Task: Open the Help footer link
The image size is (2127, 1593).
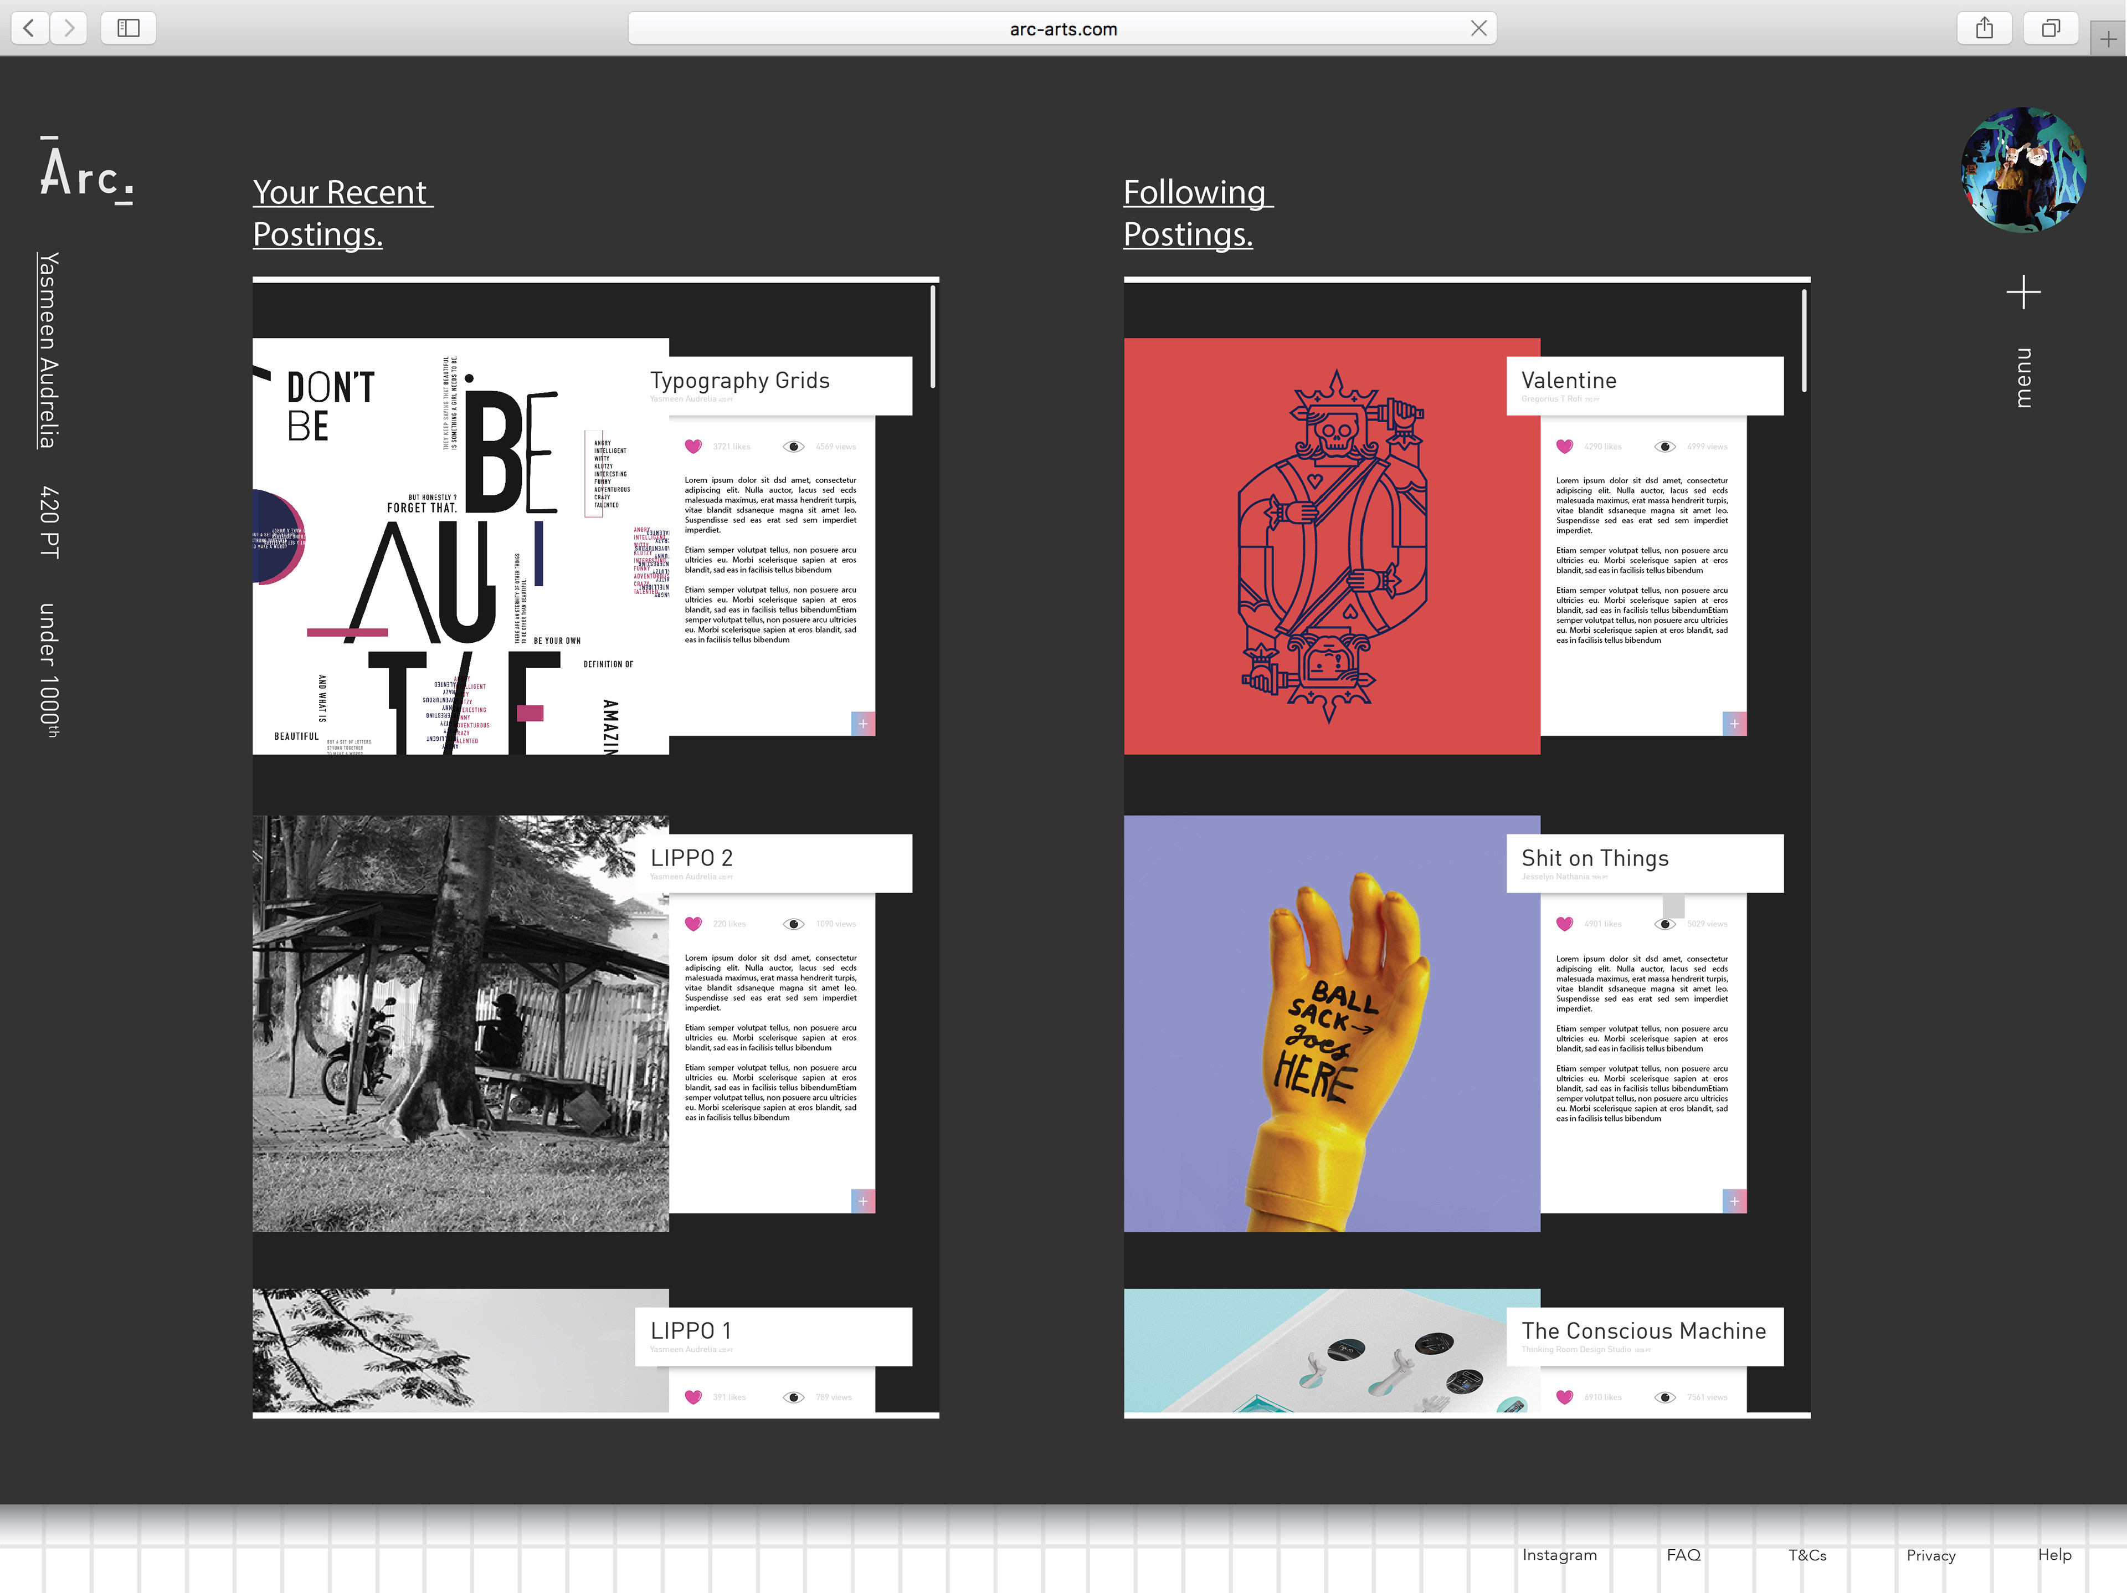Action: 2055,1555
